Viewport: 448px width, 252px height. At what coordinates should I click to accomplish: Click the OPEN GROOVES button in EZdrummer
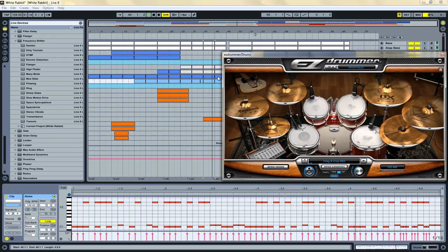[x=334, y=167]
